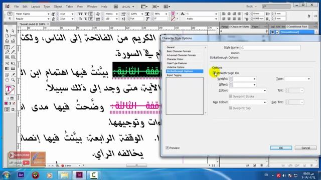Click the Small Caps button in Control panel
The width and height of the screenshot is (321, 180).
[80, 19]
